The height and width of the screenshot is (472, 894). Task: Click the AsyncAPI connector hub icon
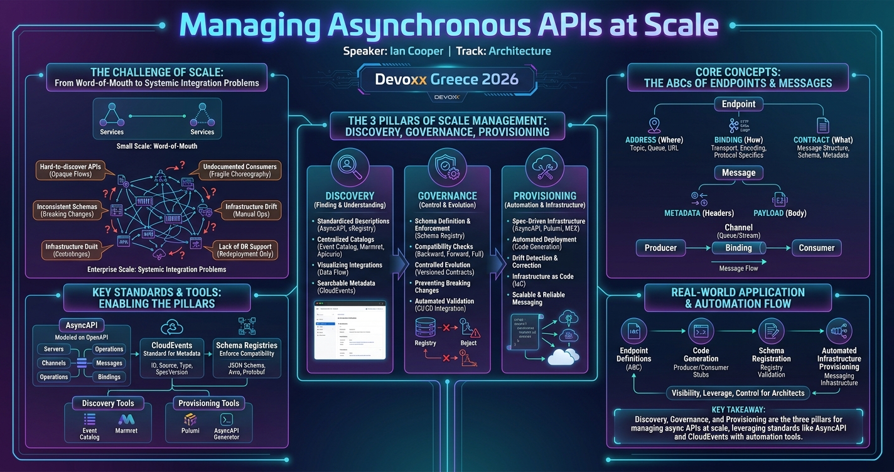click(80, 362)
